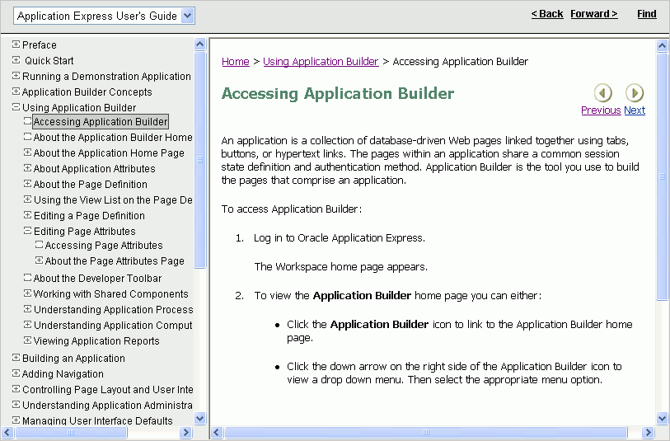Open the Find link

(x=647, y=14)
